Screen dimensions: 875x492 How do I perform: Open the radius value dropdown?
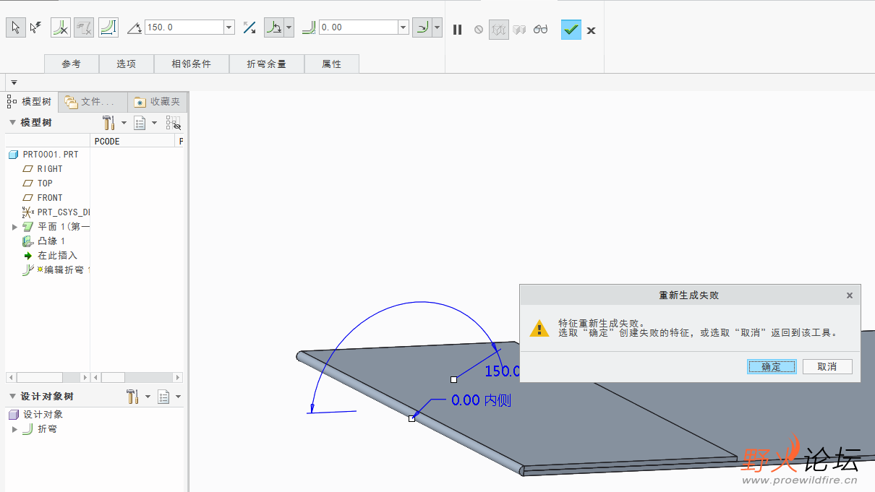pyautogui.click(x=404, y=27)
